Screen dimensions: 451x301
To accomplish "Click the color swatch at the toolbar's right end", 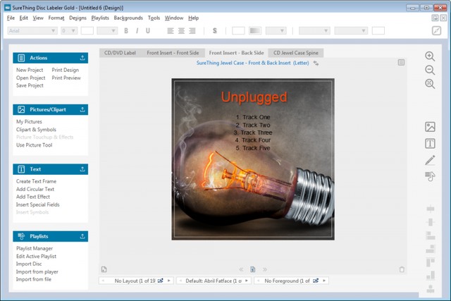I will point(378,31).
